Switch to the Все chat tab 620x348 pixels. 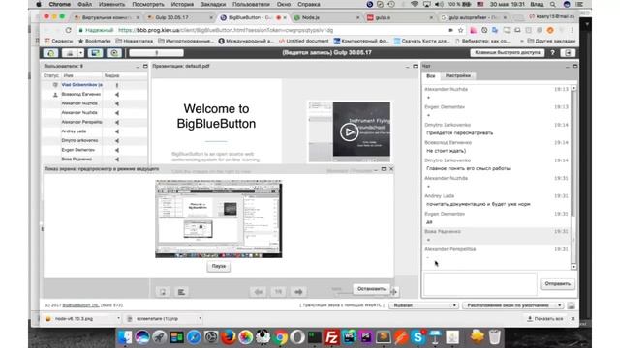click(x=430, y=75)
